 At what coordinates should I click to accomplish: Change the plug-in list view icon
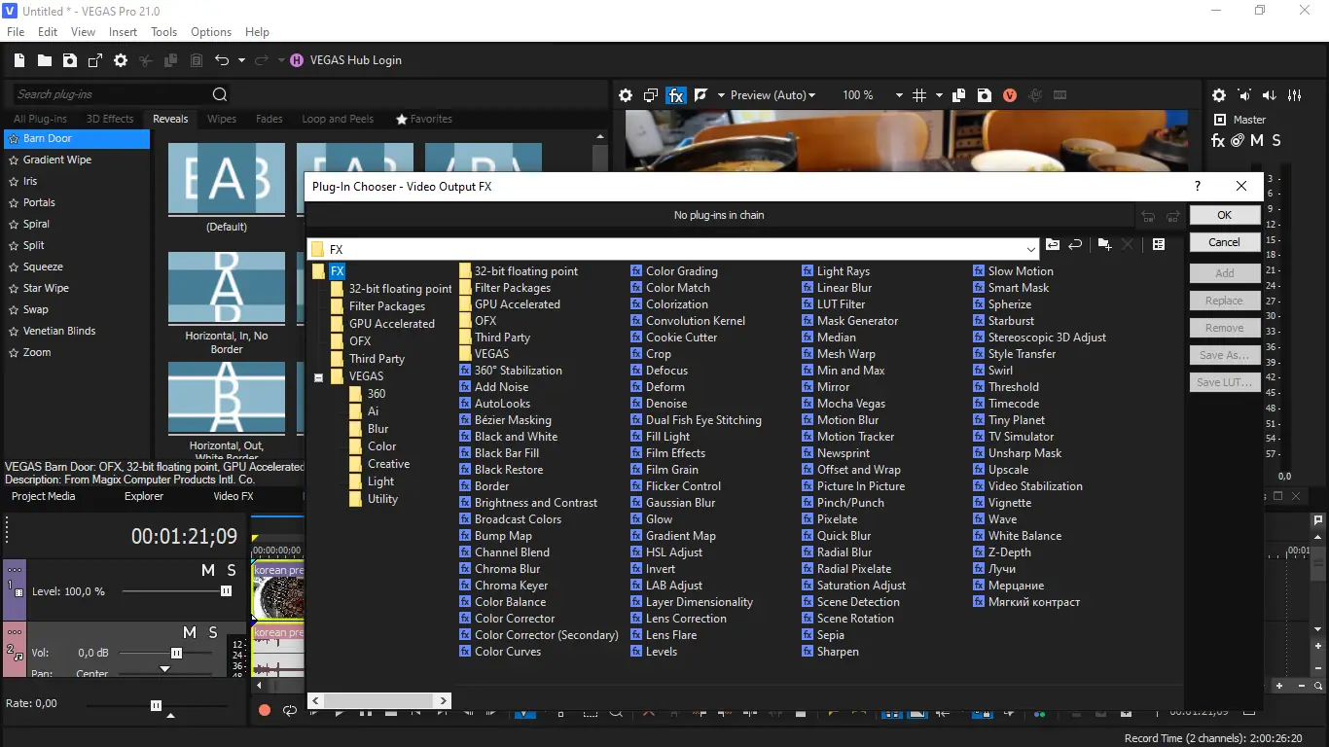pos(1159,245)
